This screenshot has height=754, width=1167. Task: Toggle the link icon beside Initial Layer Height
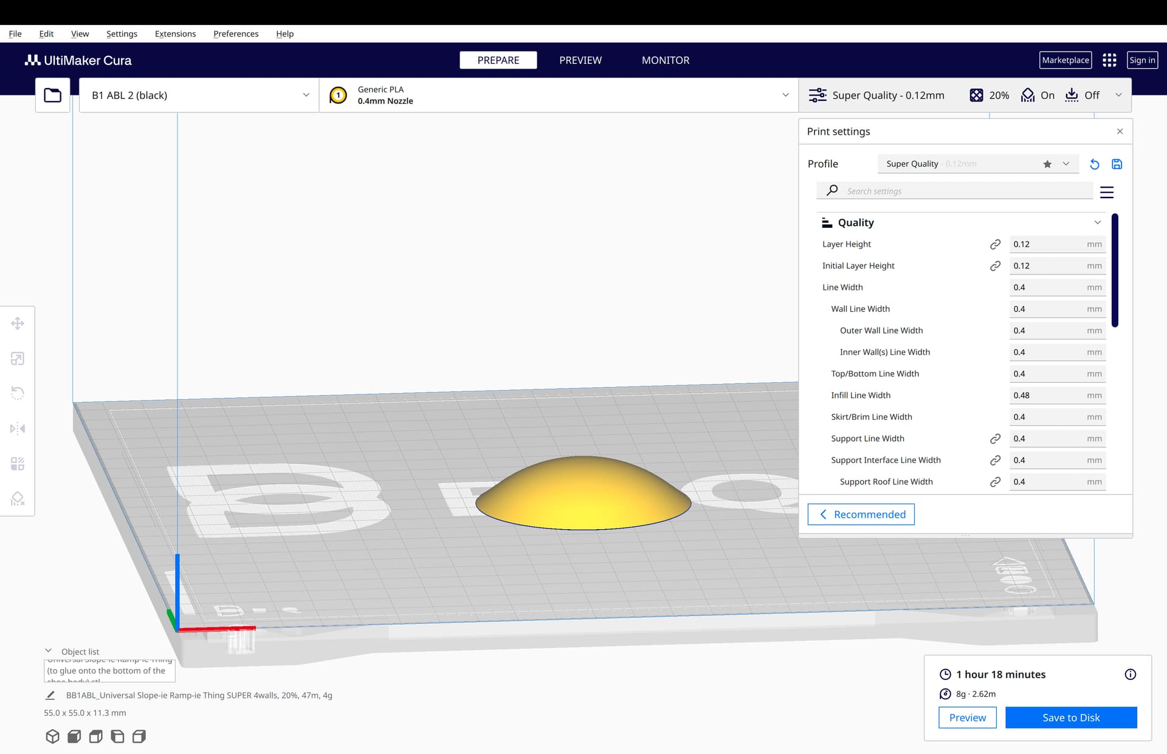tap(995, 266)
